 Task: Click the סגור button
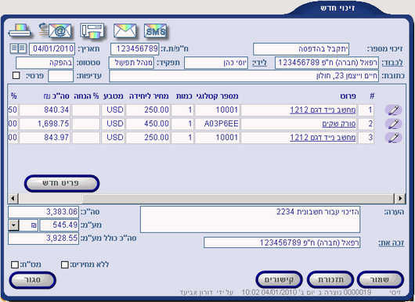tap(33, 280)
